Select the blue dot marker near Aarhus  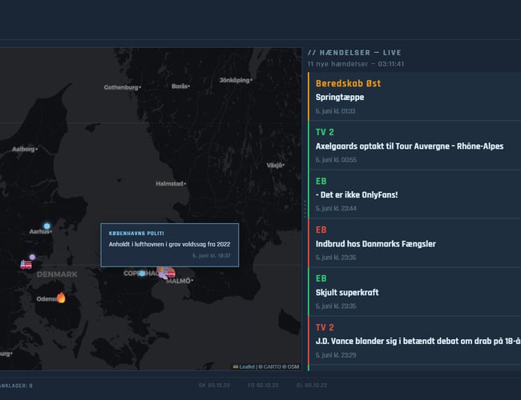46,226
